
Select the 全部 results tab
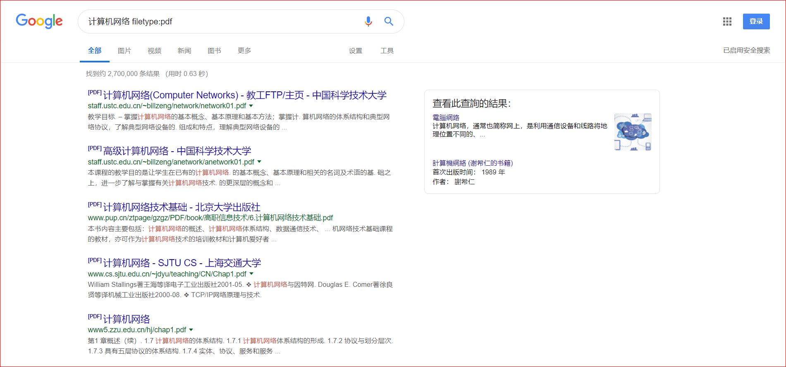tap(95, 50)
